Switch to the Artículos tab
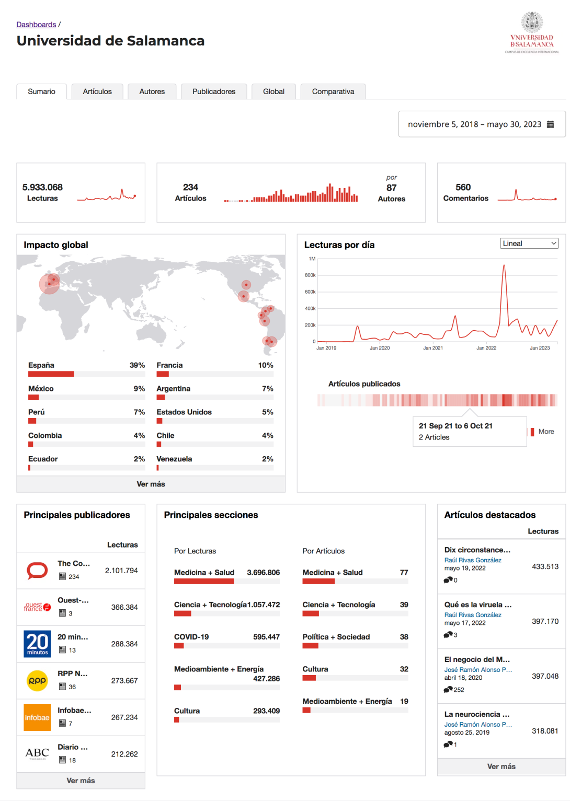The width and height of the screenshot is (570, 801). (x=97, y=91)
